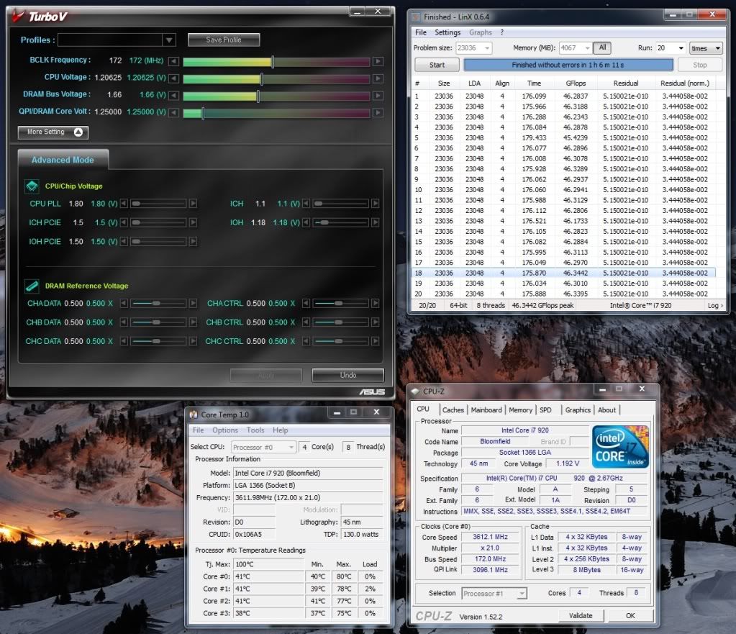Open LinX Problem size dropdown
Viewport: 736px width, 634px height.
tap(487, 48)
